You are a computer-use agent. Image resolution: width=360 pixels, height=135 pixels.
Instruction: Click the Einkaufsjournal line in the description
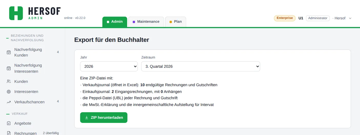131,92
